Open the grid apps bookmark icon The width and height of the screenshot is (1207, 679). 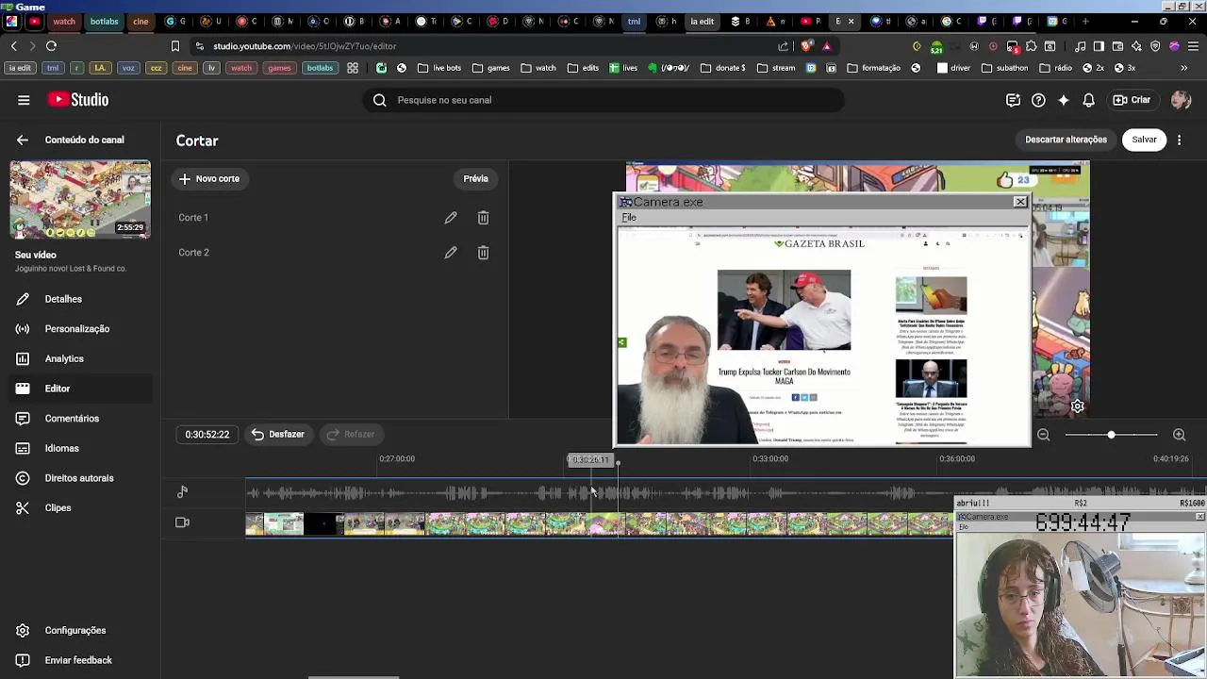(353, 68)
